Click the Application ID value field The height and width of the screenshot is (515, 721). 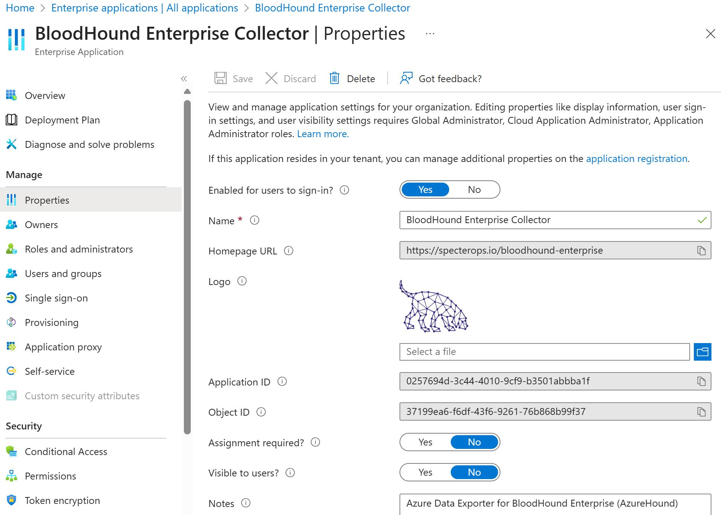coord(555,381)
